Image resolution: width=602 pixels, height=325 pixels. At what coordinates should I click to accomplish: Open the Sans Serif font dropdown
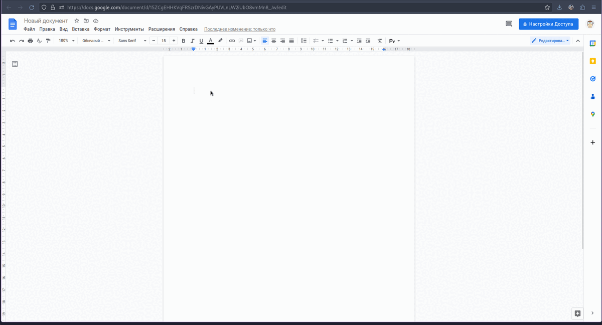click(132, 41)
